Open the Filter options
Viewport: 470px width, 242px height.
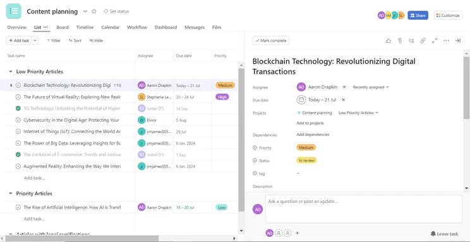click(54, 40)
